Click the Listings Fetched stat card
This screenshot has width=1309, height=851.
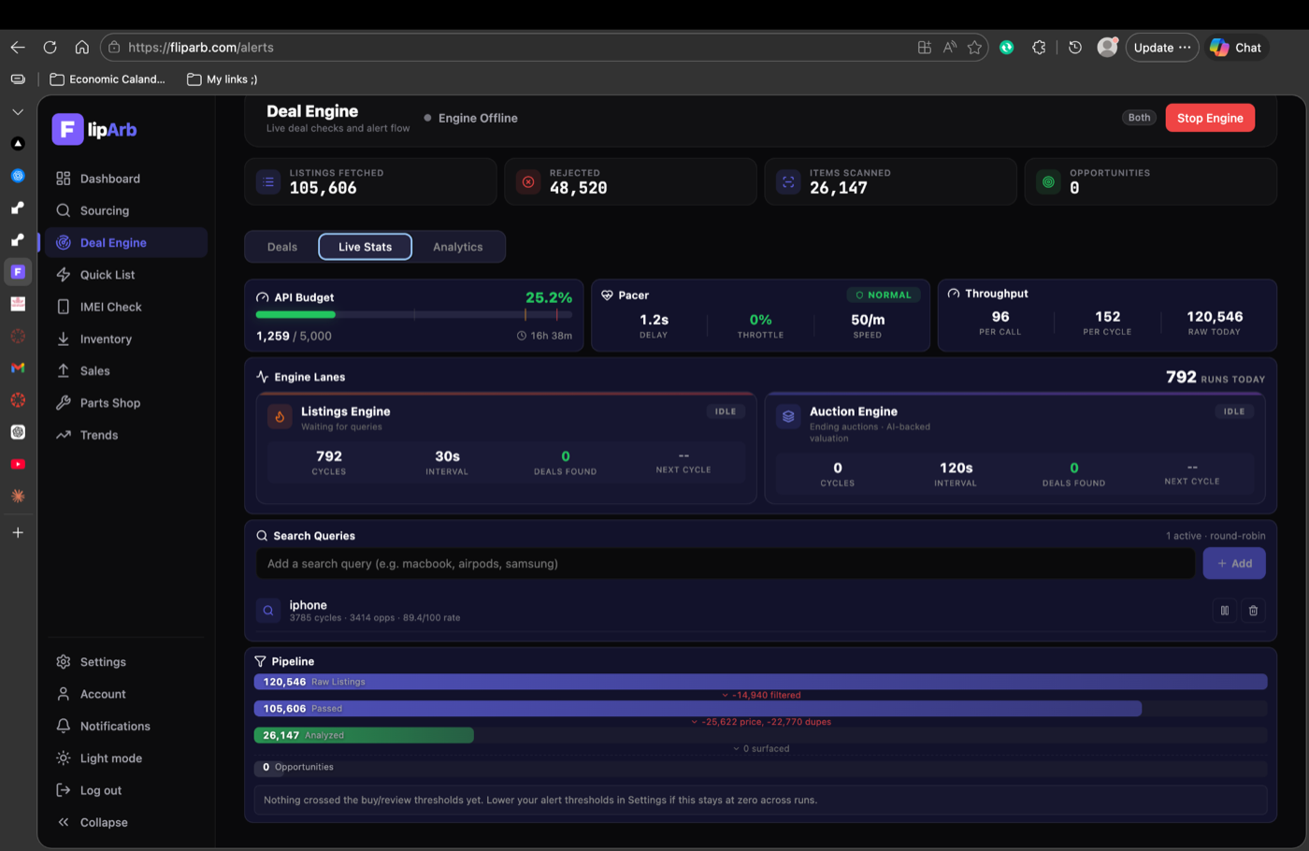coord(370,181)
